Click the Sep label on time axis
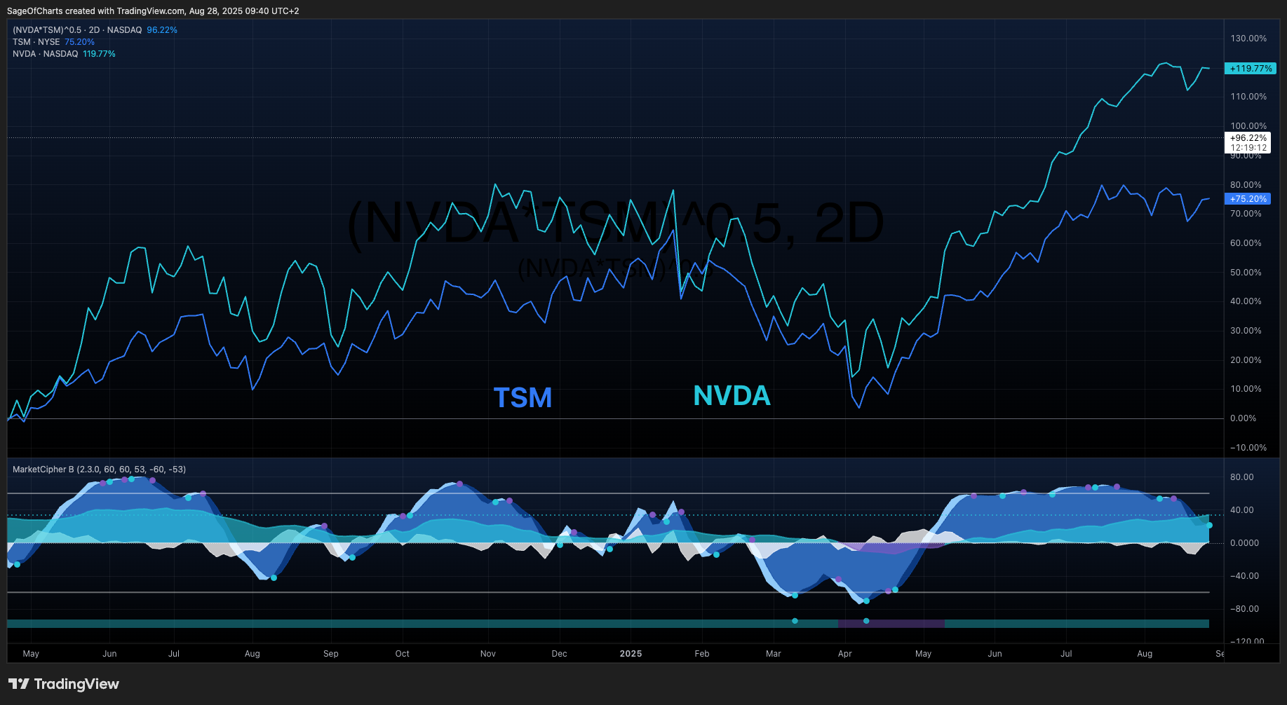Screen dimensions: 1287x705 pos(331,654)
